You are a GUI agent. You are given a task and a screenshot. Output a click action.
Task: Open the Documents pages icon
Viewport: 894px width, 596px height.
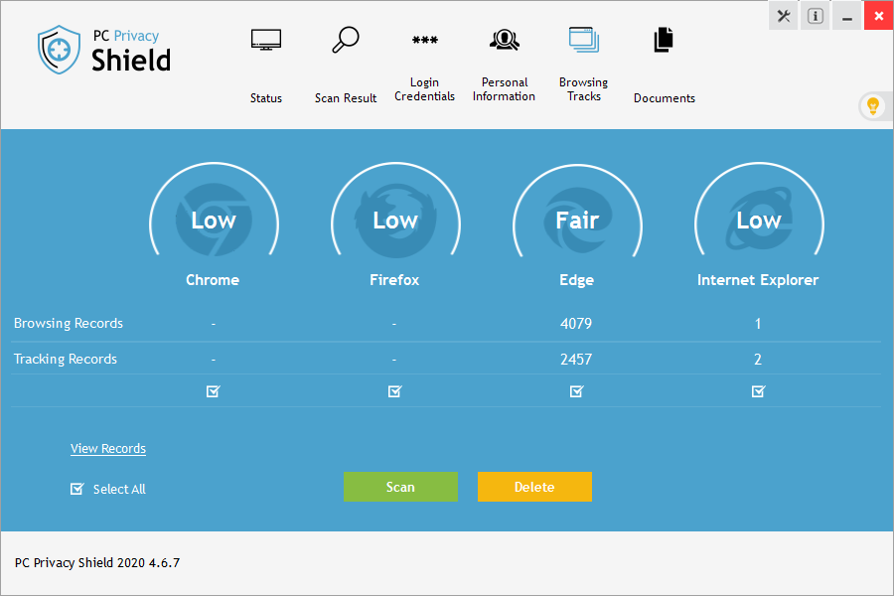coord(664,40)
